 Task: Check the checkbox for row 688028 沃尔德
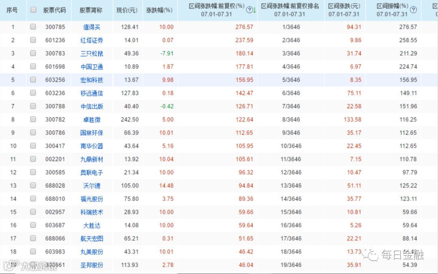33,185
